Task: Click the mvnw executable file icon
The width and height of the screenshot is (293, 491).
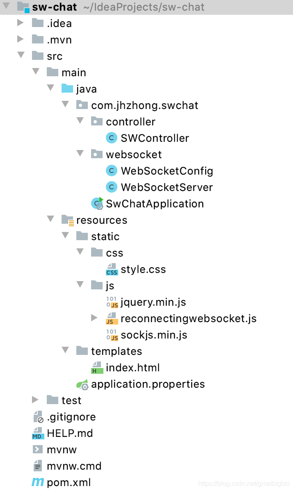Action: (38, 450)
